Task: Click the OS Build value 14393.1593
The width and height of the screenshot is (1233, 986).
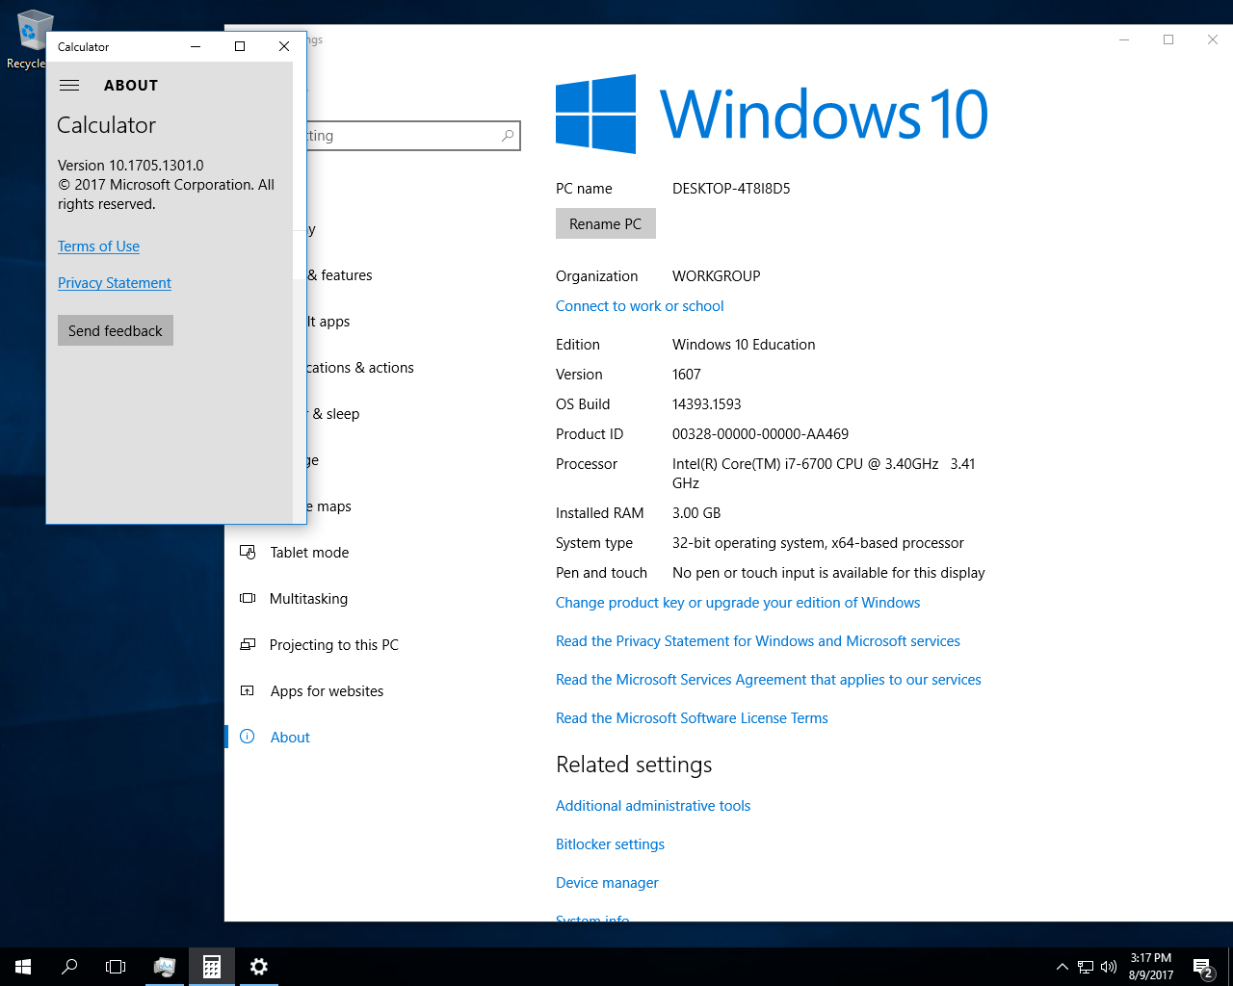Action: [706, 404]
